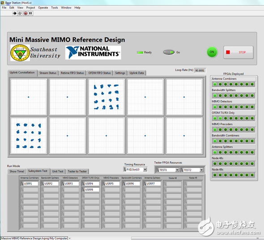The height and width of the screenshot is (240, 264).
Task: Toggle the green ON button
Action: pyautogui.click(x=212, y=52)
